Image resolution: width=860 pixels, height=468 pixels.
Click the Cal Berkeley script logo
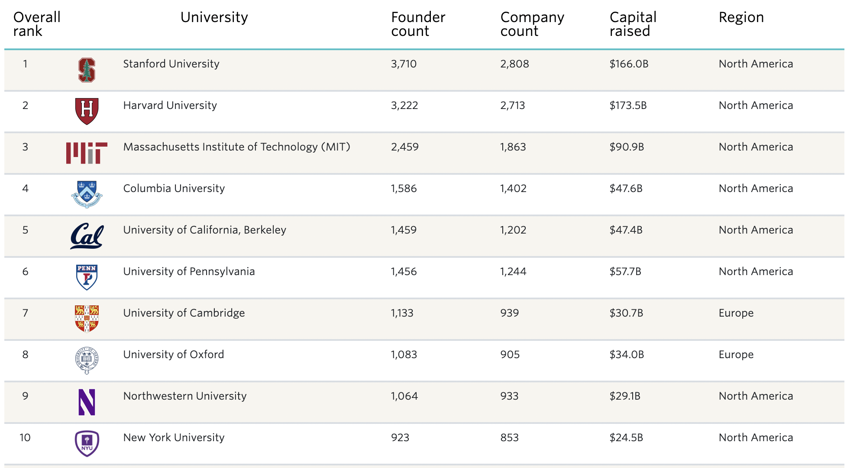[x=87, y=236]
